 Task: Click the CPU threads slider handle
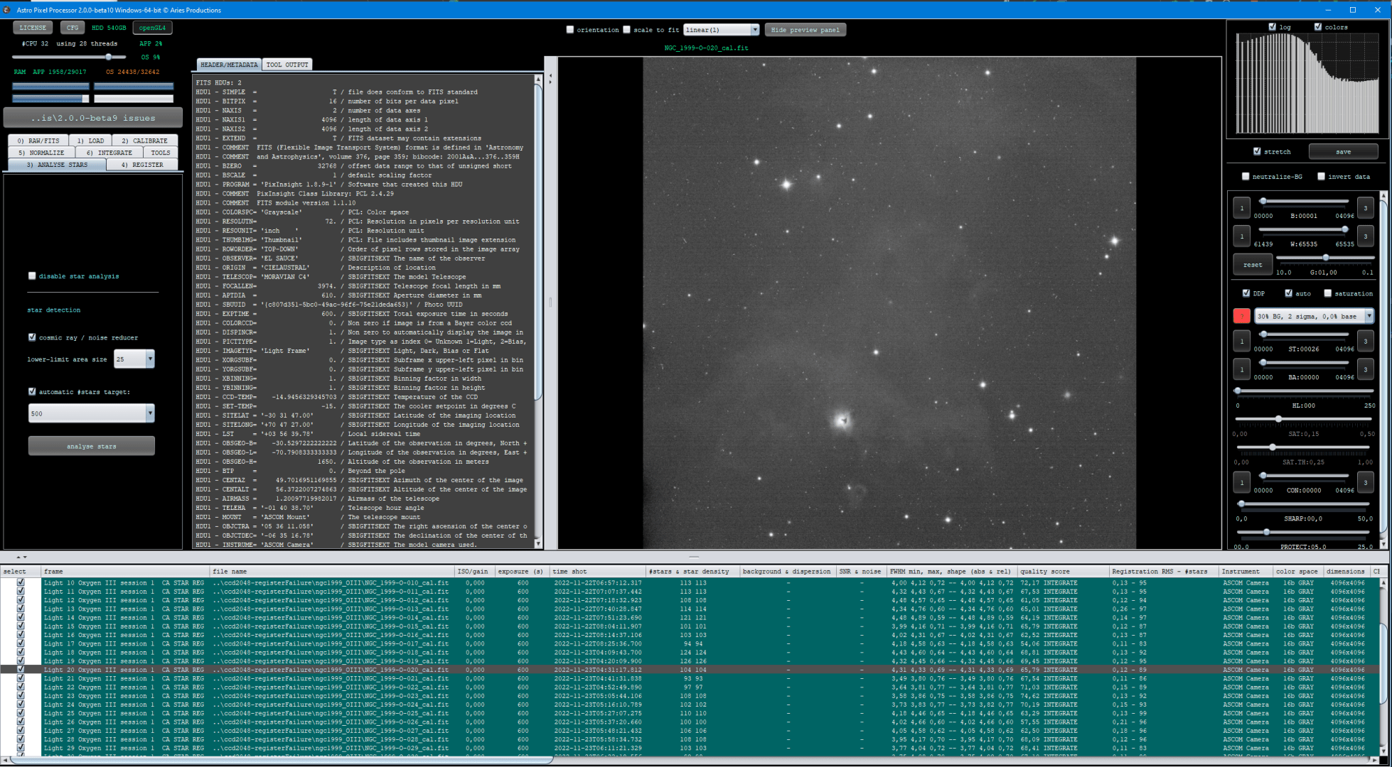(108, 57)
